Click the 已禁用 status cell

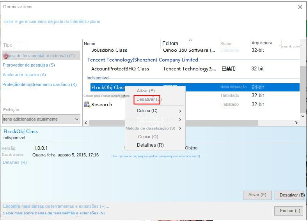click(229, 69)
